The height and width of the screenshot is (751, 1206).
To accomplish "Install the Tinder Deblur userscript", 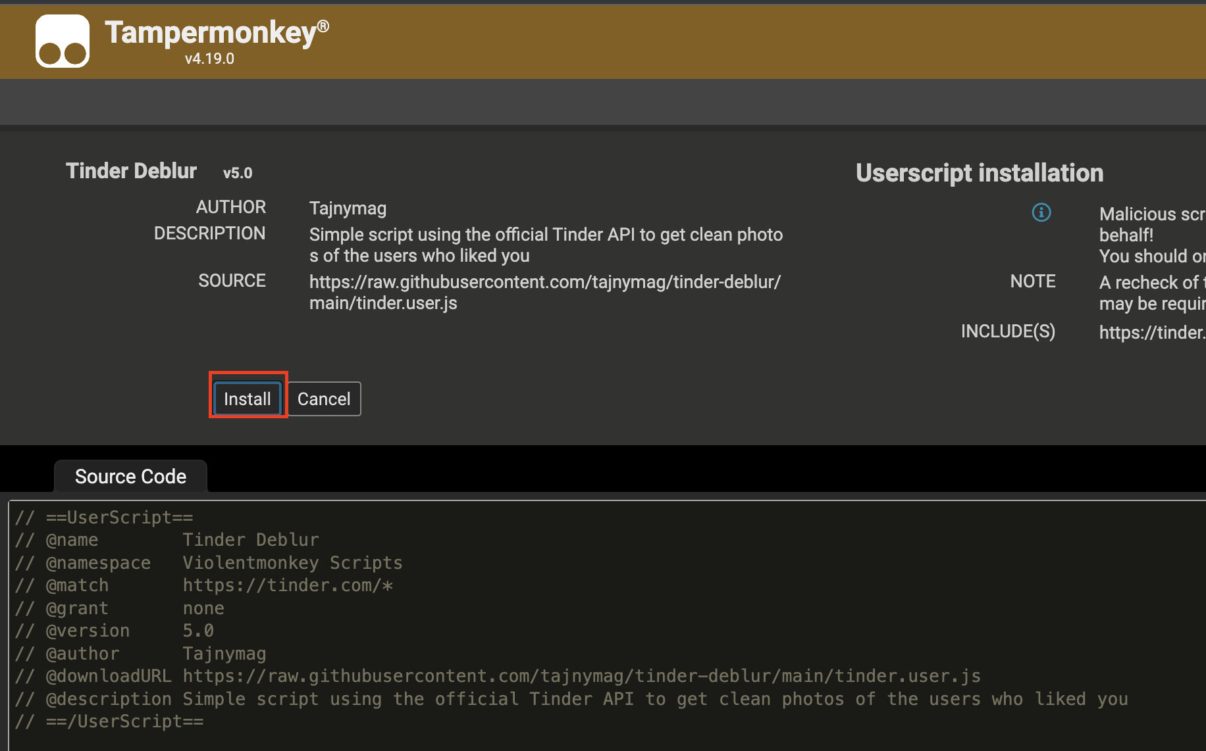I will click(248, 399).
